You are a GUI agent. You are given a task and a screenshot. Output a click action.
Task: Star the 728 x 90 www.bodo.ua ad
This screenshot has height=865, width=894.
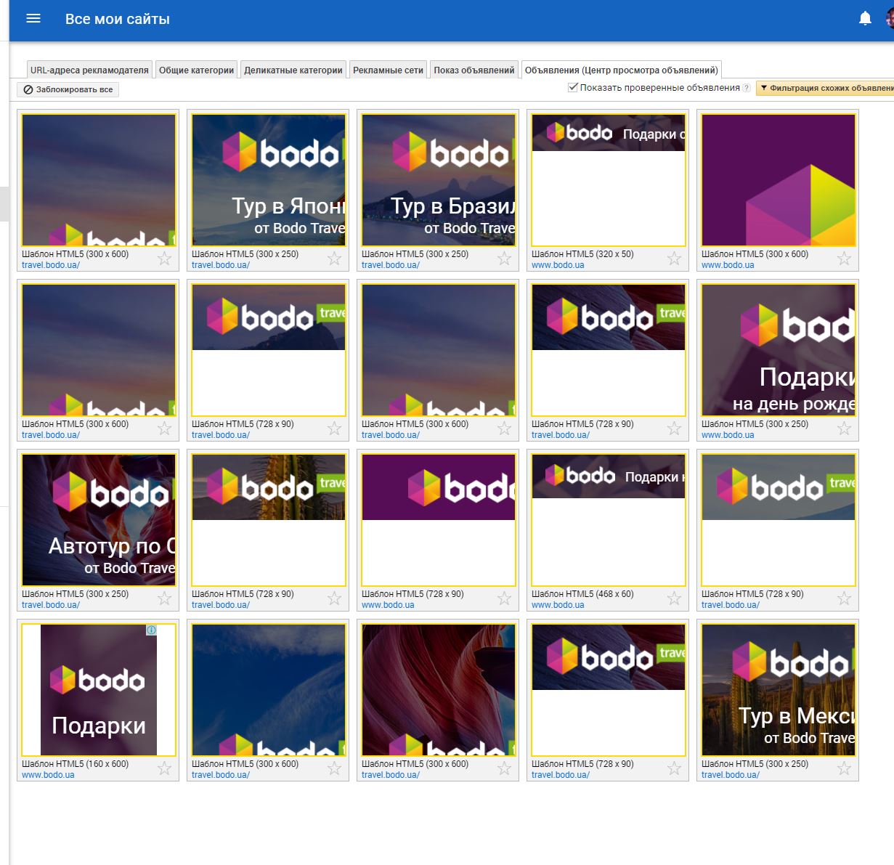(504, 598)
